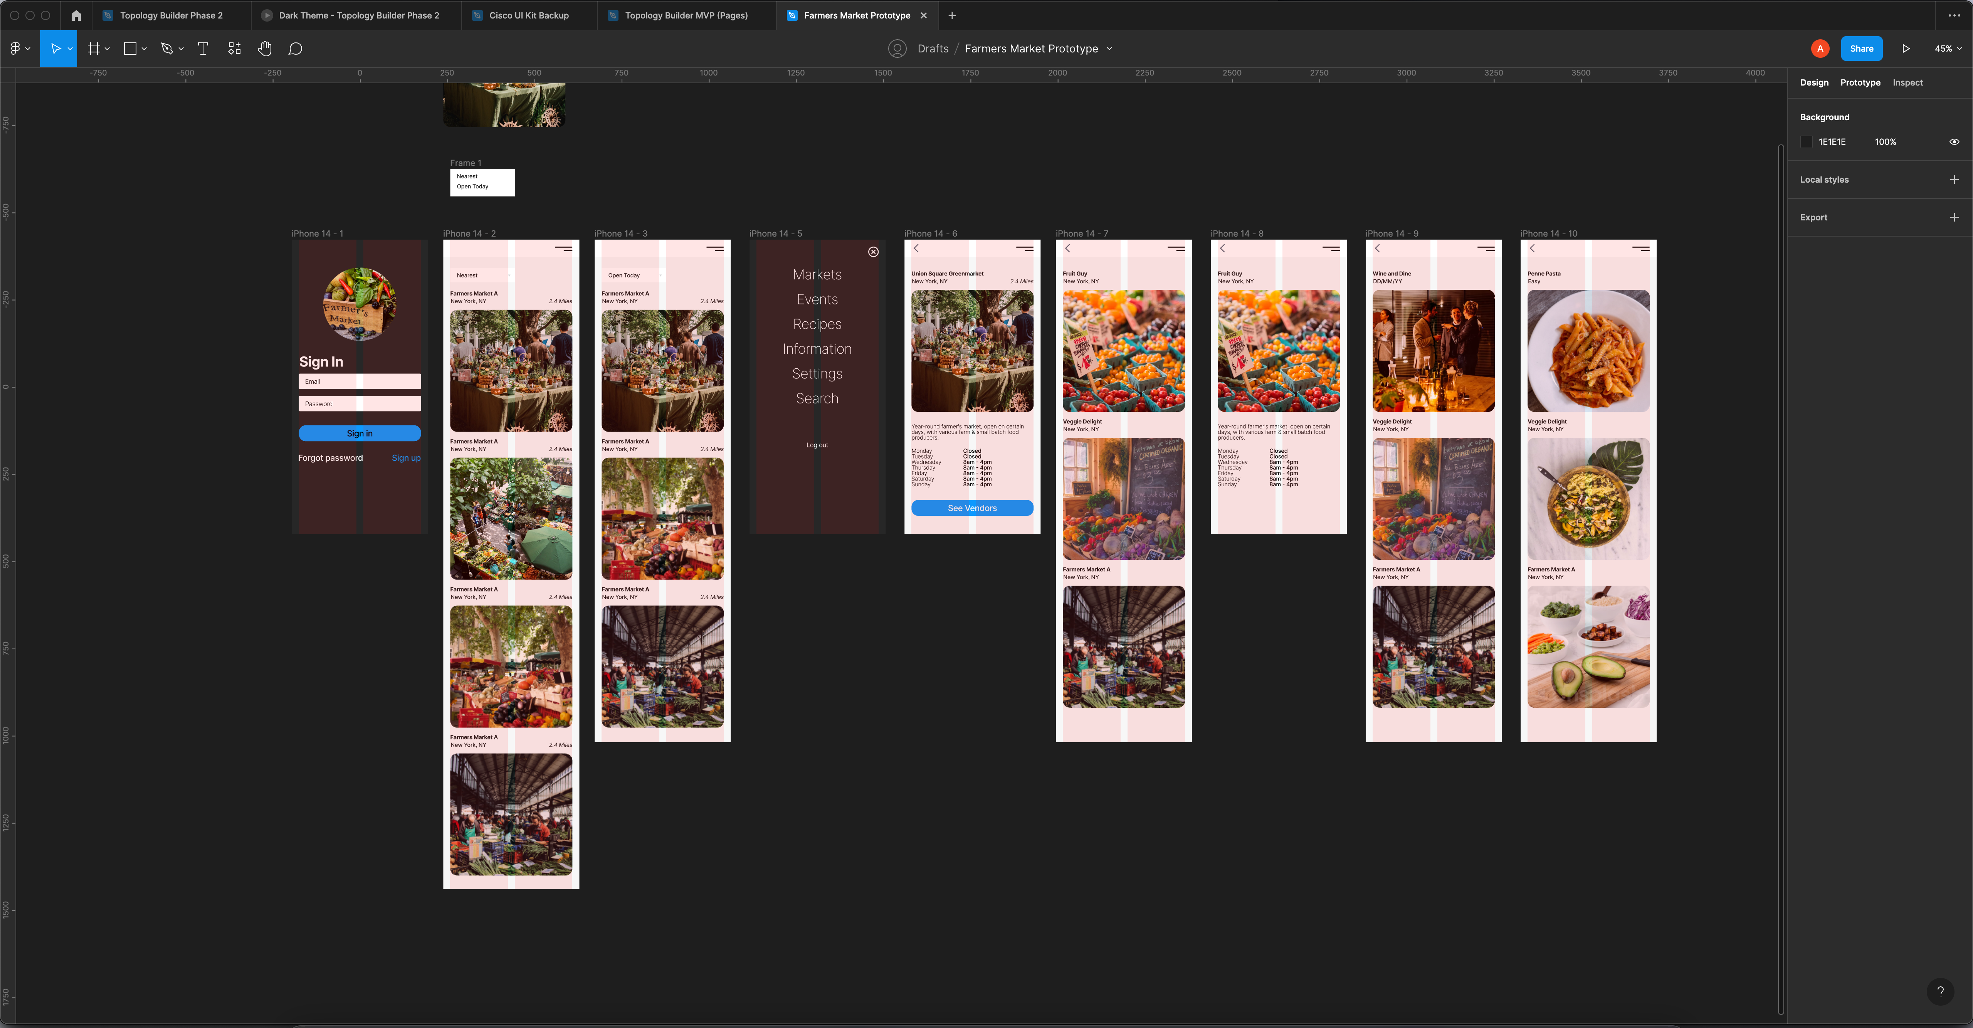Open the Figma main menu icon
Viewport: 1973px width, 1028px height.
tap(15, 48)
